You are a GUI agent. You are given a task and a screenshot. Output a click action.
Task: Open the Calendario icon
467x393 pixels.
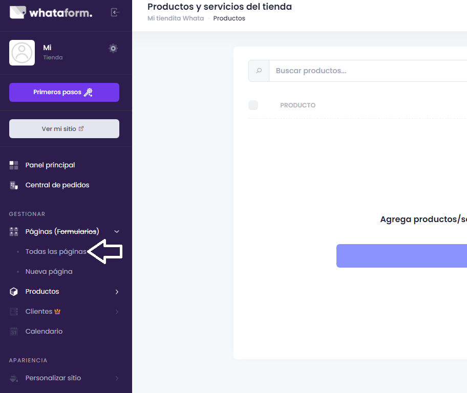[x=13, y=331]
